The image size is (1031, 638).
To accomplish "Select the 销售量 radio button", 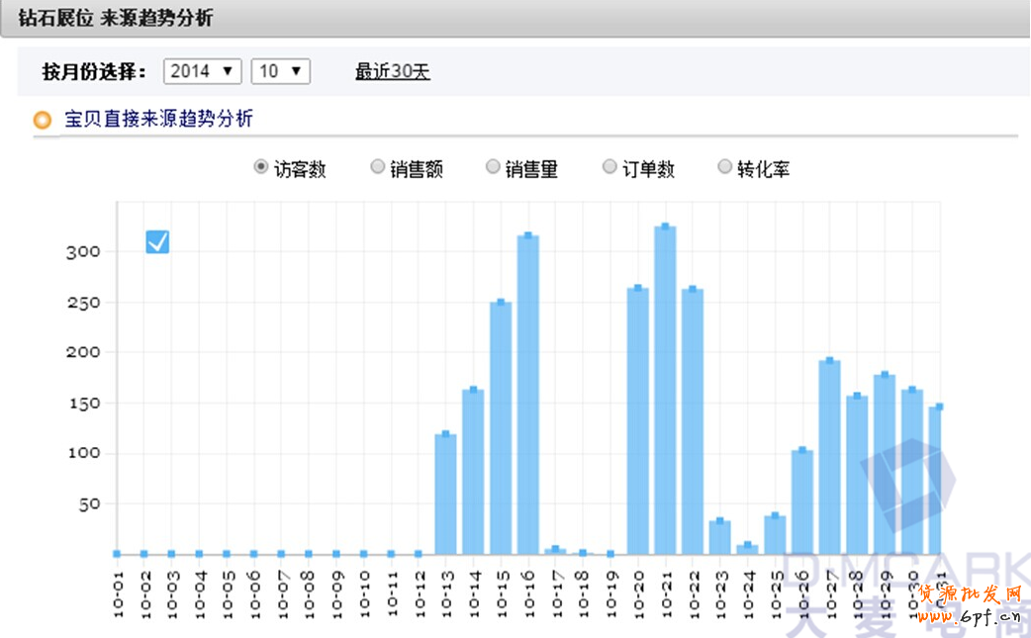I will click(493, 167).
